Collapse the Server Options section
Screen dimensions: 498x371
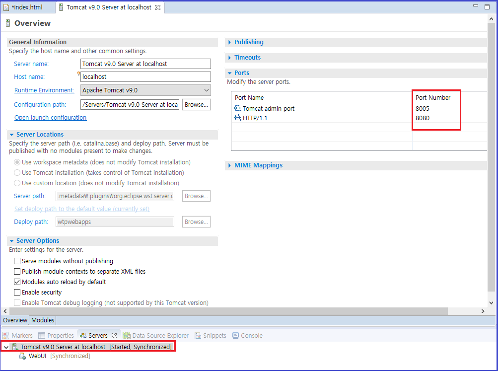(12, 241)
